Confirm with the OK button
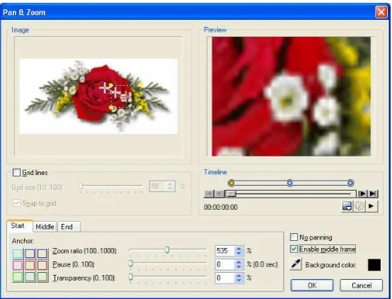This screenshot has width=392, height=299. 312,286
